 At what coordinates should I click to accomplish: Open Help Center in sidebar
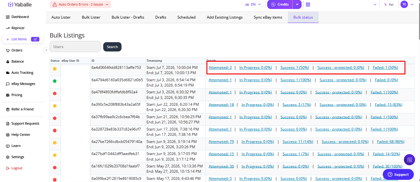[x=21, y=135]
